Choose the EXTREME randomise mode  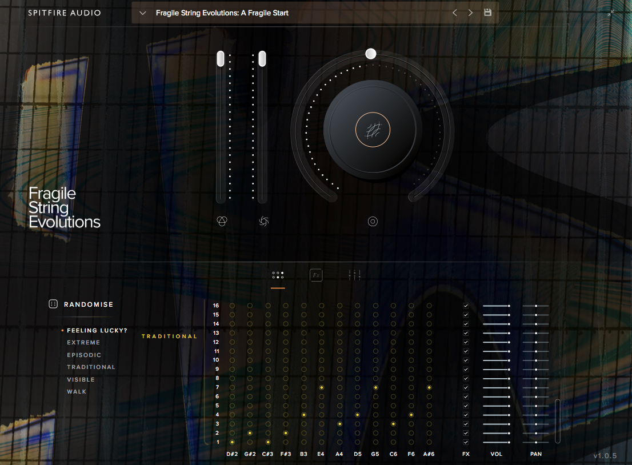click(83, 343)
